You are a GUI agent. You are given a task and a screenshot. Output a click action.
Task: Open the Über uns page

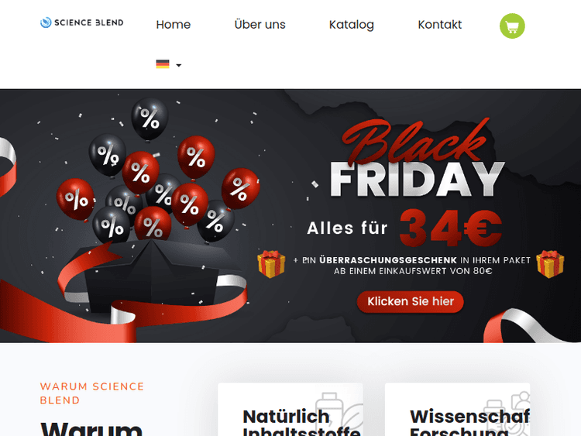(x=260, y=25)
